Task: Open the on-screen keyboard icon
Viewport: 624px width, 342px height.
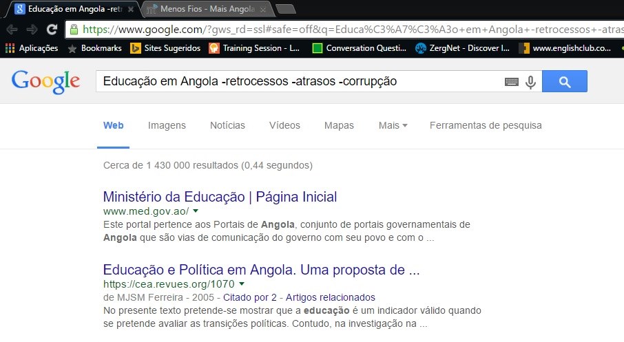Action: tap(511, 82)
